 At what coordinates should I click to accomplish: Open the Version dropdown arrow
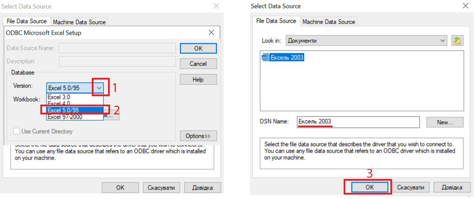(x=99, y=88)
